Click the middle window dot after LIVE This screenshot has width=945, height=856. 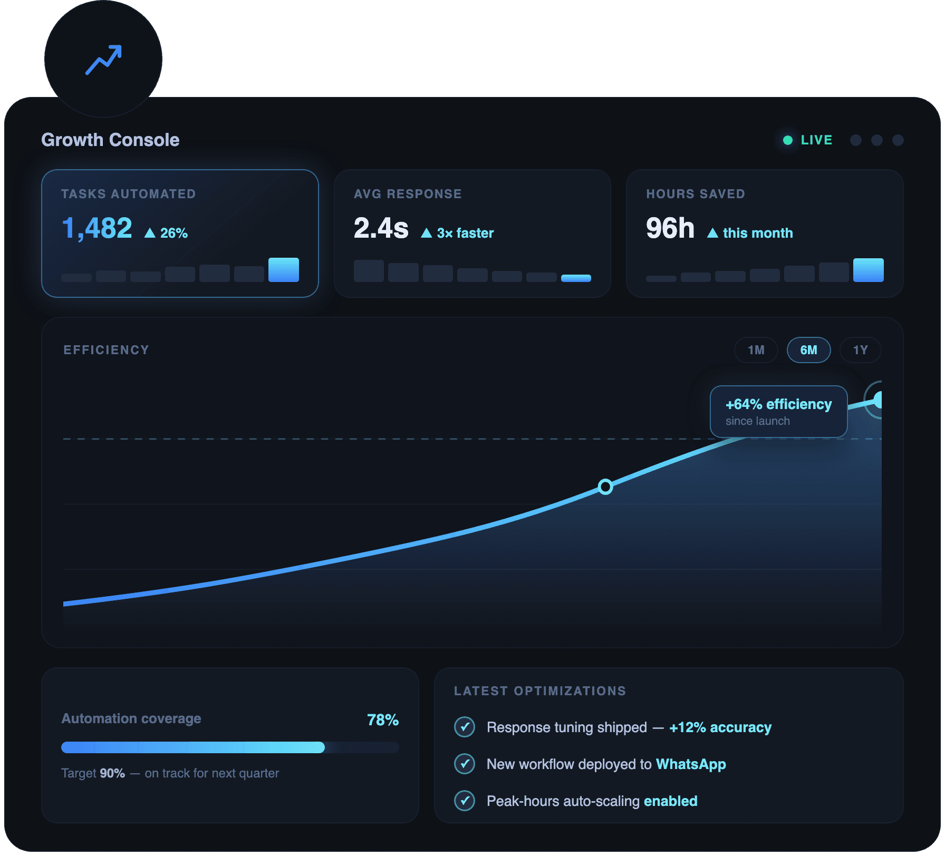(877, 140)
